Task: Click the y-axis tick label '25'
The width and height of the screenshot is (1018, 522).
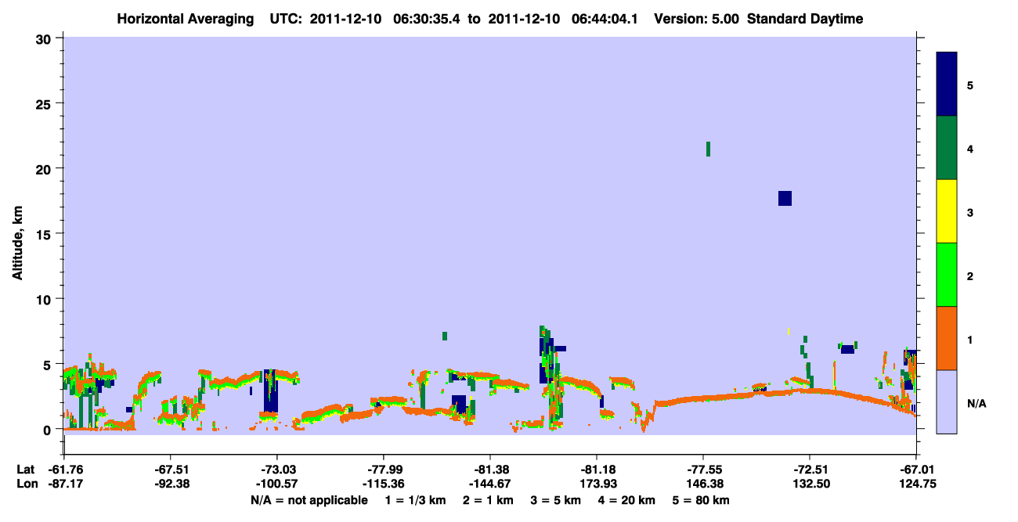Action: point(45,103)
